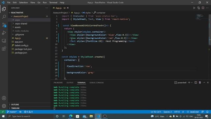Open the Run and Debug view
Image resolution: width=211 pixels, height=119 pixels.
[4, 33]
